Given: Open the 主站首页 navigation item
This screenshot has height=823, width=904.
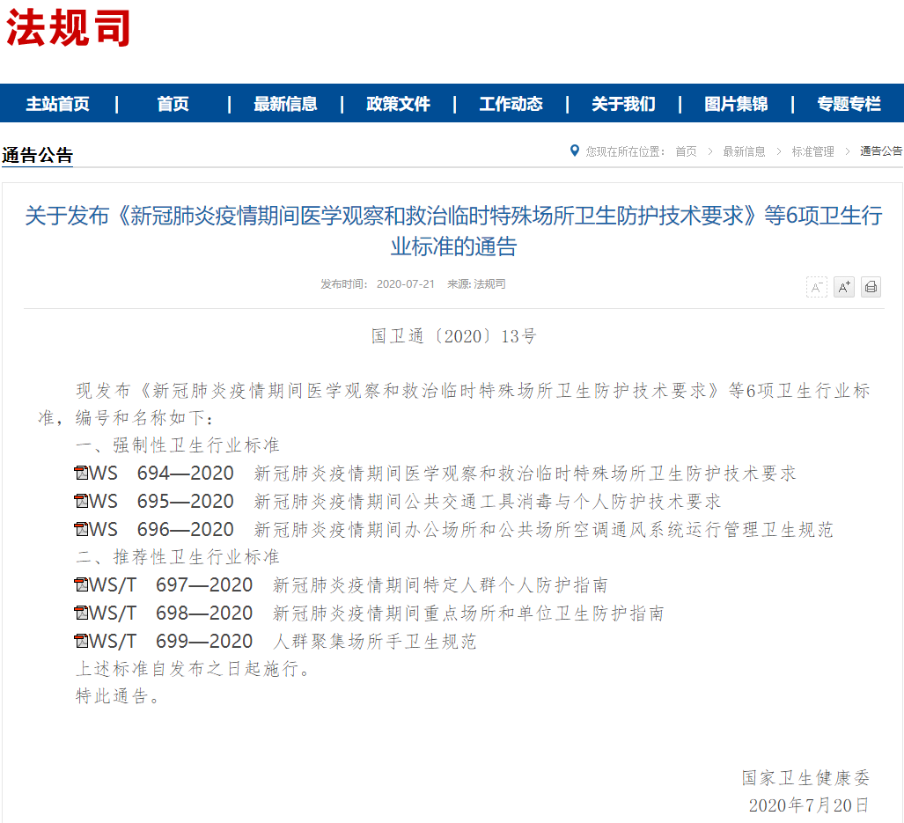Looking at the screenshot, I should (57, 104).
